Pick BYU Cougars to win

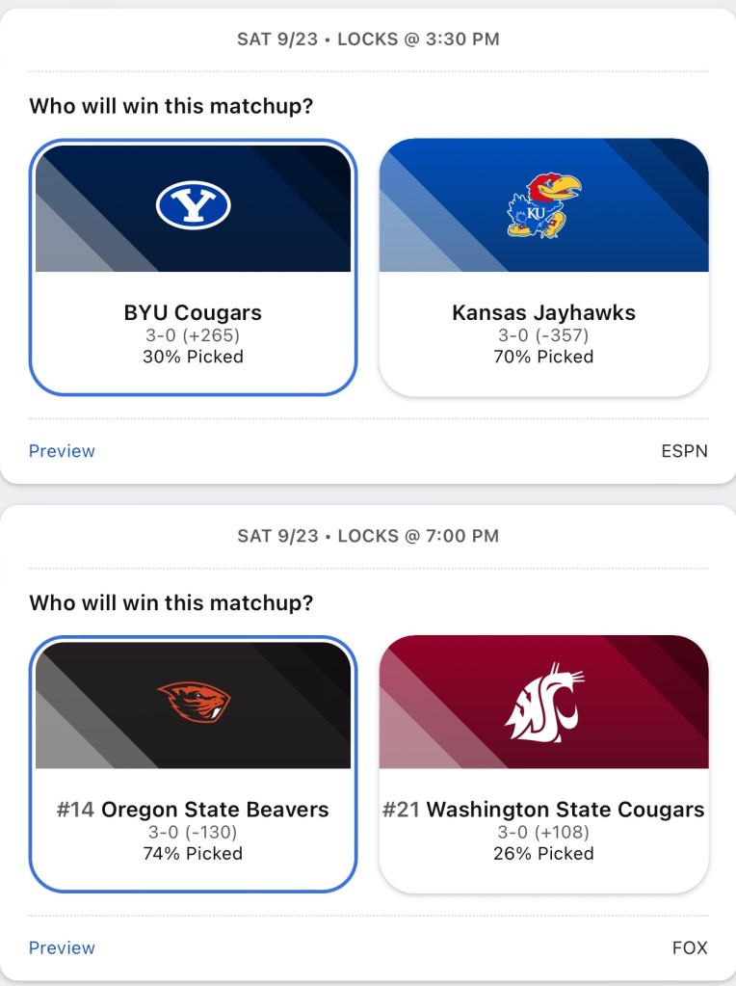click(x=193, y=313)
